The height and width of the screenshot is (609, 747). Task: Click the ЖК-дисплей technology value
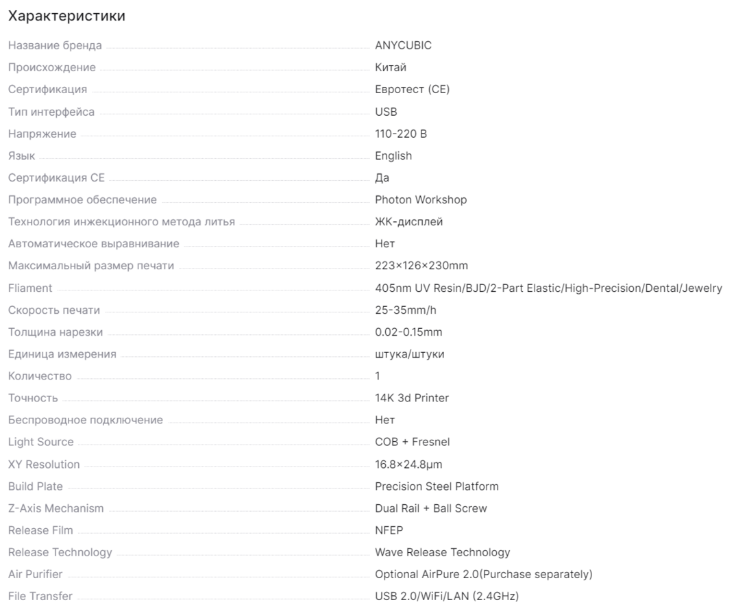tap(408, 221)
